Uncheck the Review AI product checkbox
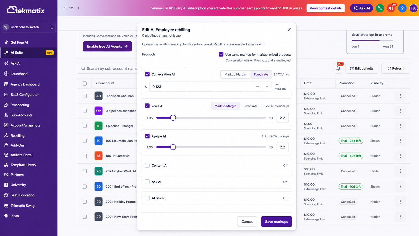This screenshot has height=236, width=419. coord(147,136)
